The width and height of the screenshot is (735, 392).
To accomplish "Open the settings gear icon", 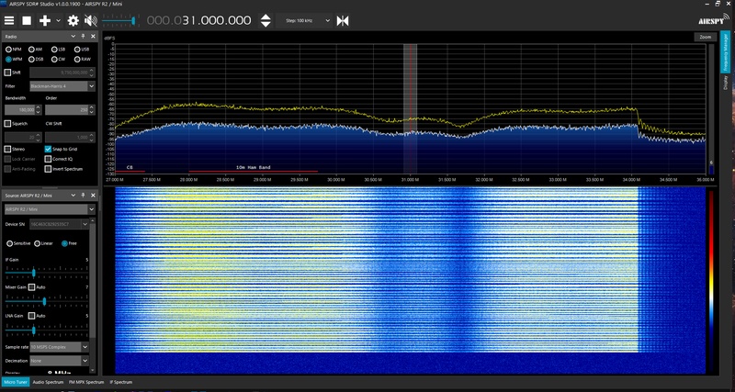I will pos(73,20).
